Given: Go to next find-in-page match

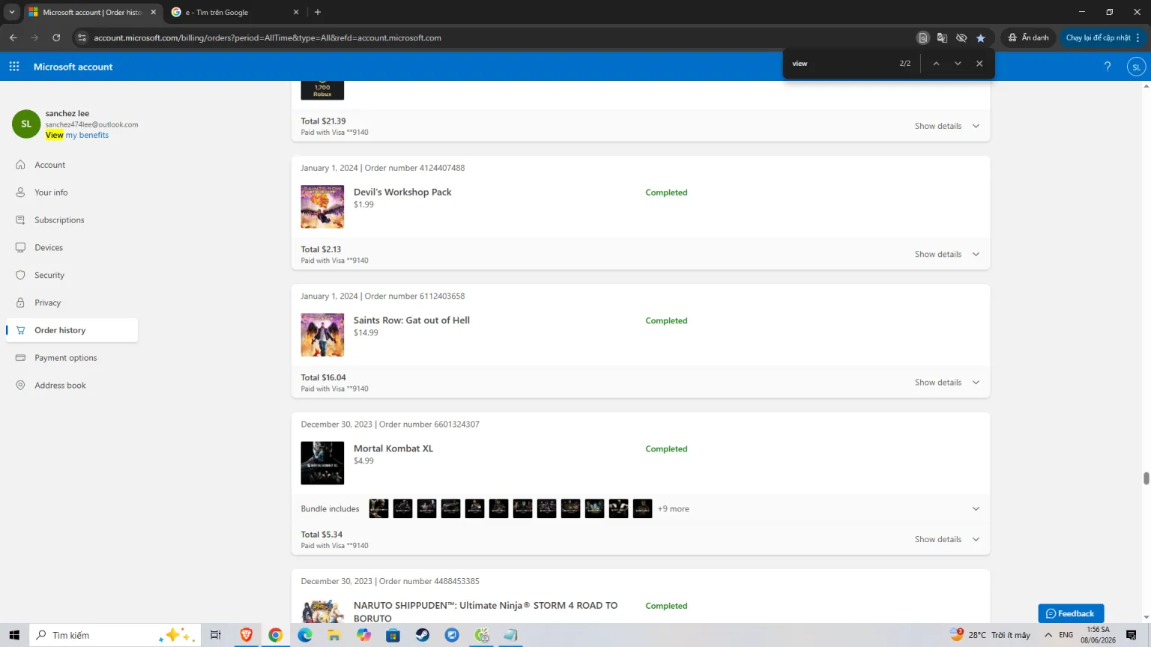Looking at the screenshot, I should point(958,64).
